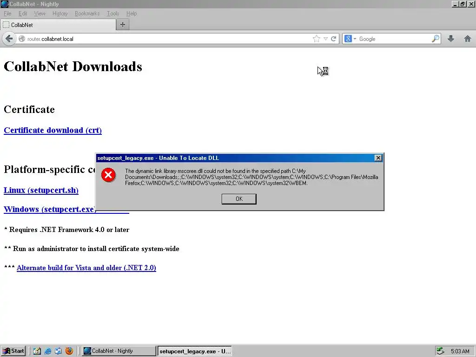Reload the page with the refresh icon

(334, 39)
